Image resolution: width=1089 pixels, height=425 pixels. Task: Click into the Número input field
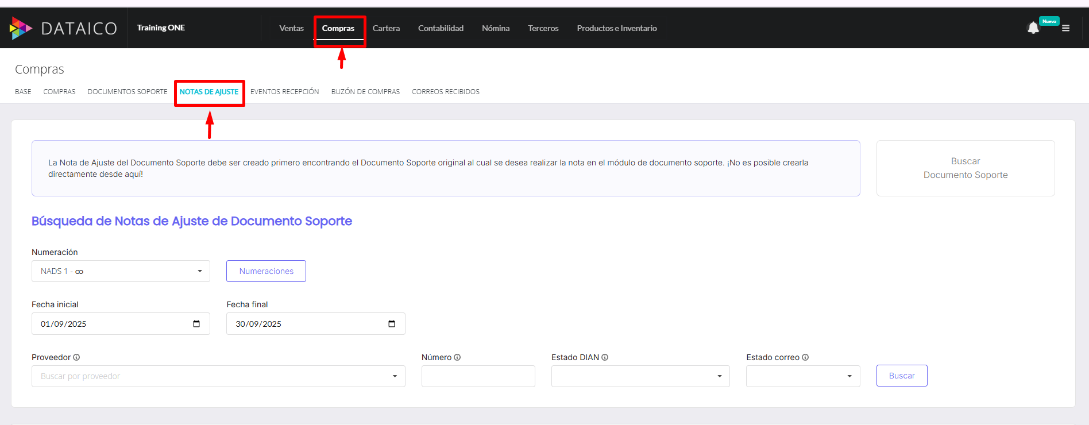pyautogui.click(x=478, y=376)
